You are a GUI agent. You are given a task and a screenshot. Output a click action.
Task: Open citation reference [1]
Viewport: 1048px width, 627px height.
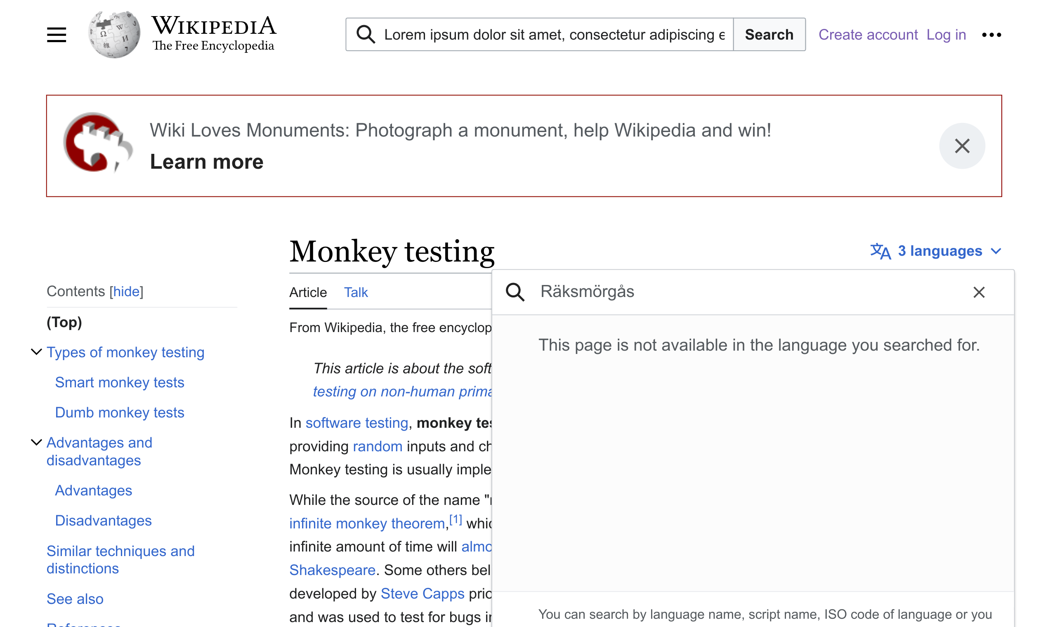click(456, 519)
